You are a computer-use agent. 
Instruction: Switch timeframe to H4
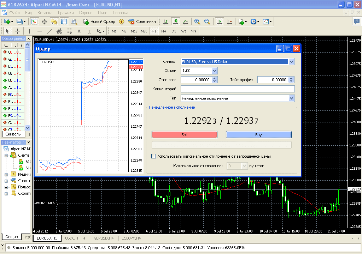[163, 31]
